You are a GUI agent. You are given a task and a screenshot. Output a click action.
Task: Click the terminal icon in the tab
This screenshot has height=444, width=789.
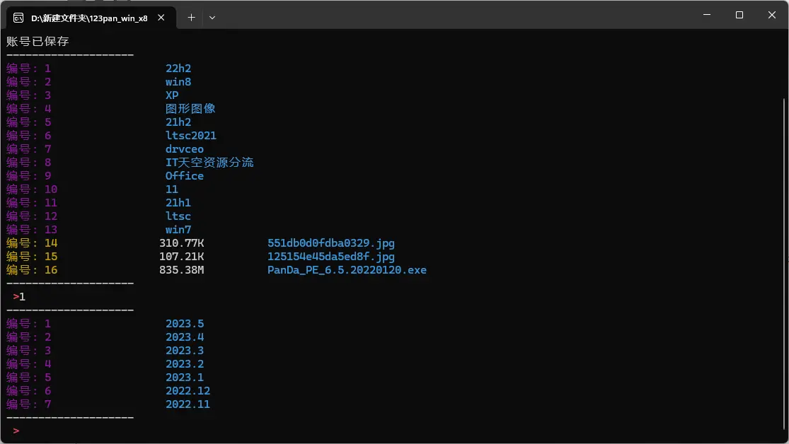click(x=18, y=18)
